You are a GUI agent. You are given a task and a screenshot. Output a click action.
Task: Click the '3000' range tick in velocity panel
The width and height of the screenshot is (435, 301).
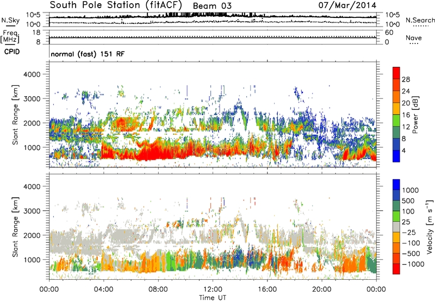tap(32, 211)
